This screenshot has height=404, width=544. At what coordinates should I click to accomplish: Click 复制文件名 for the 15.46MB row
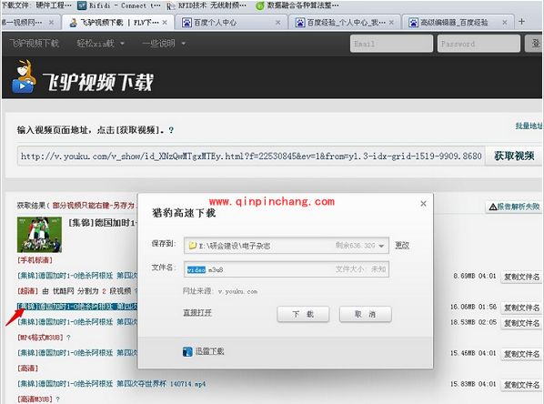pos(522,354)
